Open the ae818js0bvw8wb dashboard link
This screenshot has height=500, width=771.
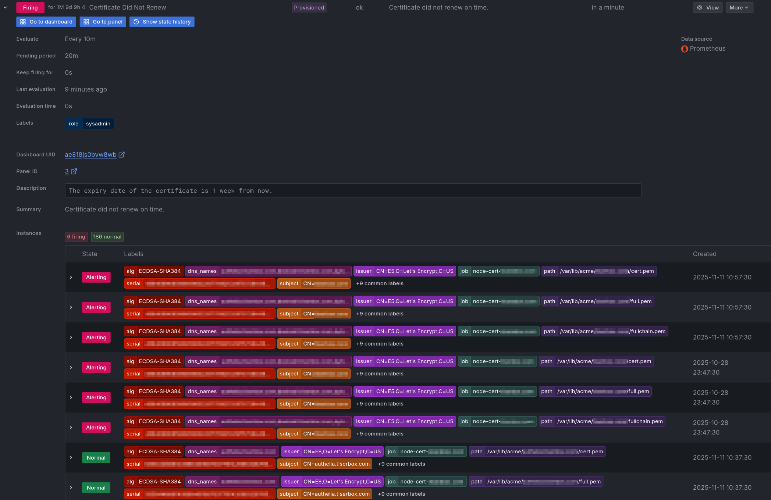90,154
